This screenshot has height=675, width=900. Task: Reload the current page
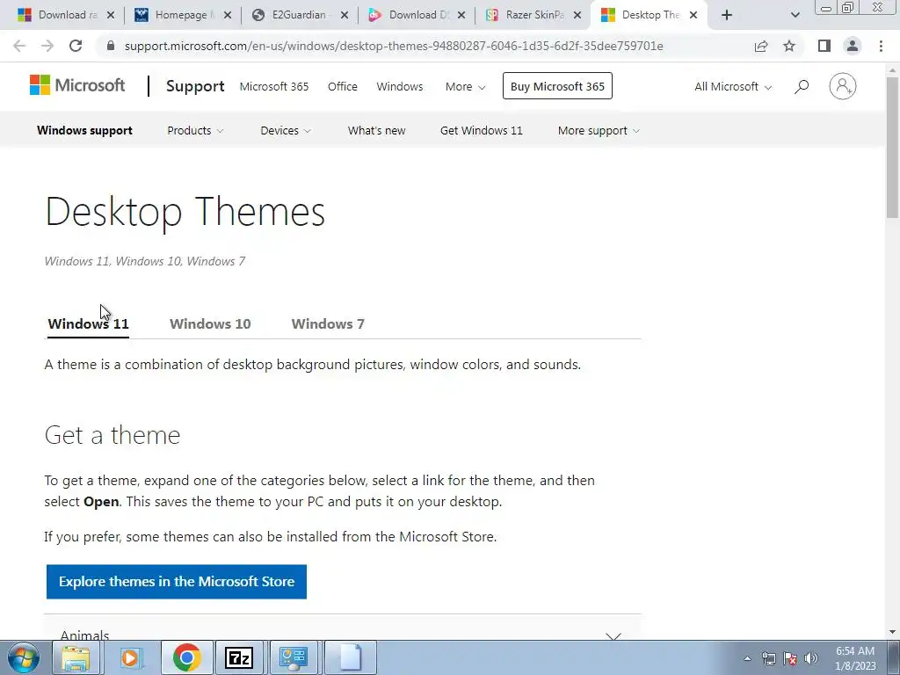coord(76,46)
